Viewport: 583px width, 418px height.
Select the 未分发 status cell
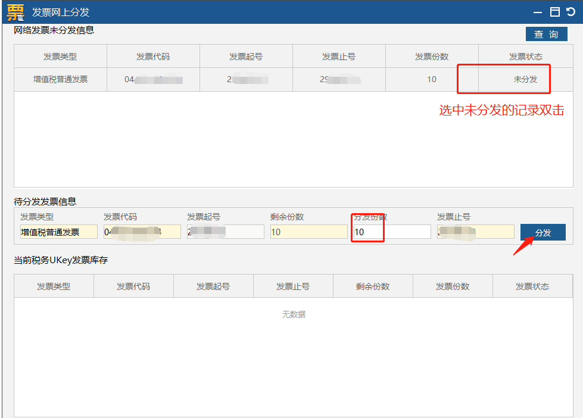[x=525, y=79]
